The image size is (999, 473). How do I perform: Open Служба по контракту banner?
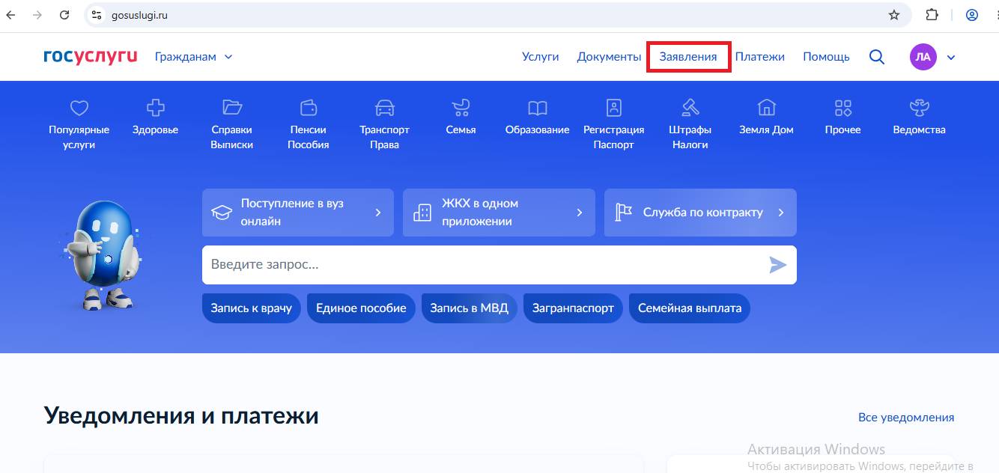(x=700, y=213)
